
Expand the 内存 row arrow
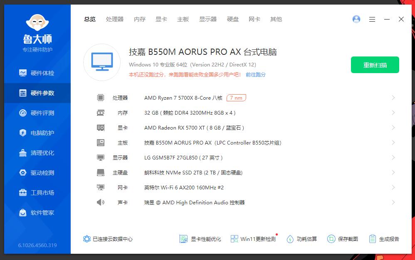[393, 113]
